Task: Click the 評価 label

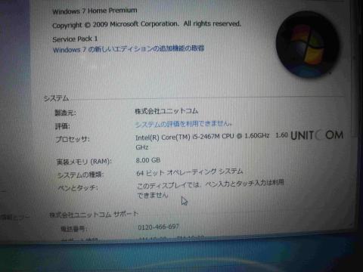Action: 62,126
